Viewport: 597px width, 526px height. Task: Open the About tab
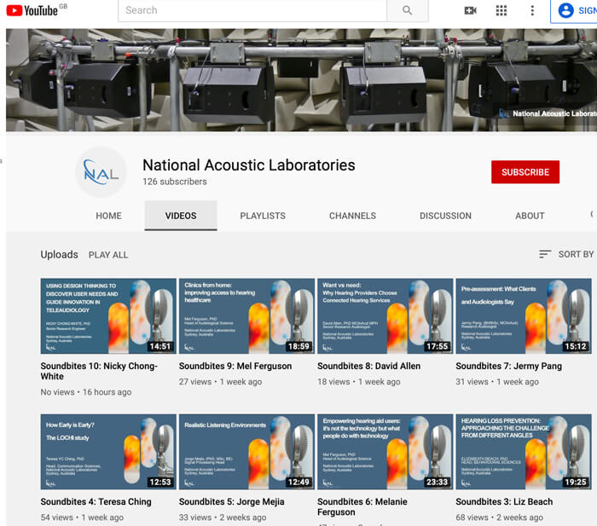pyautogui.click(x=530, y=216)
